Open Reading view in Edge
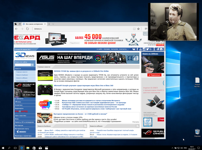This screenshot has width=202, height=150. 134,29
